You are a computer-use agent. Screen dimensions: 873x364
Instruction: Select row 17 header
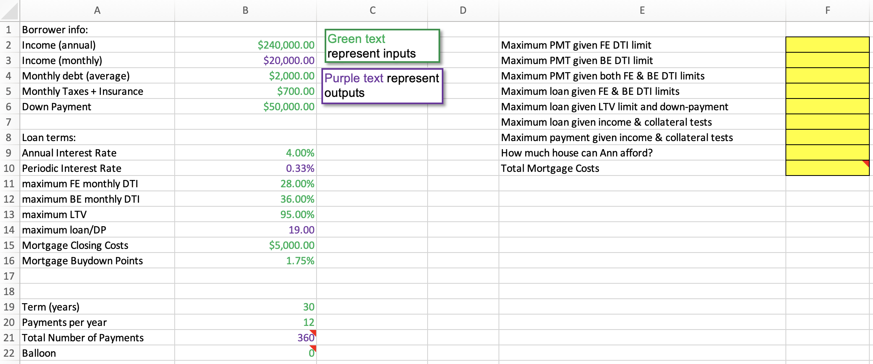[x=9, y=276]
